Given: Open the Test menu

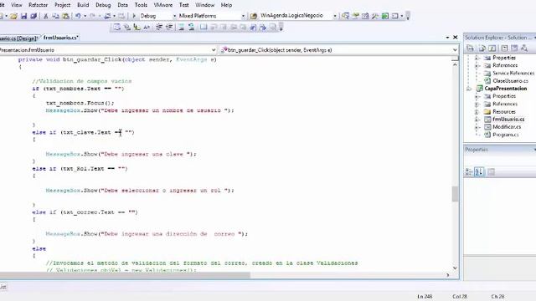Looking at the screenshot, I should 184,5.
